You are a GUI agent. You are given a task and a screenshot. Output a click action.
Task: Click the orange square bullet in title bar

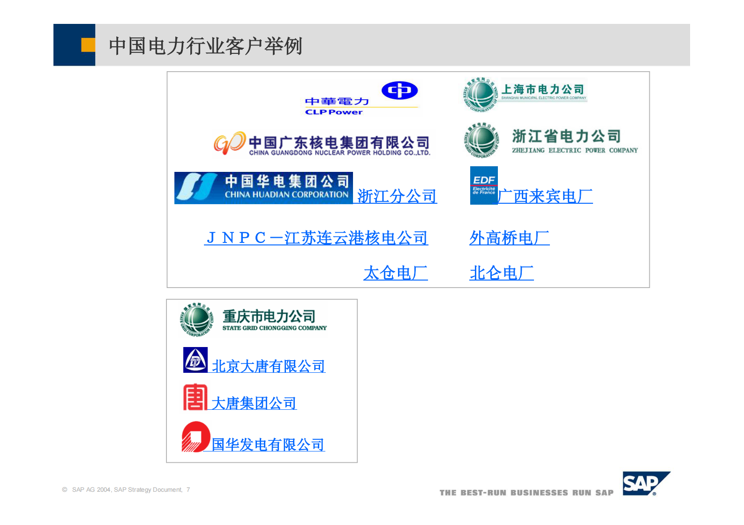click(88, 45)
